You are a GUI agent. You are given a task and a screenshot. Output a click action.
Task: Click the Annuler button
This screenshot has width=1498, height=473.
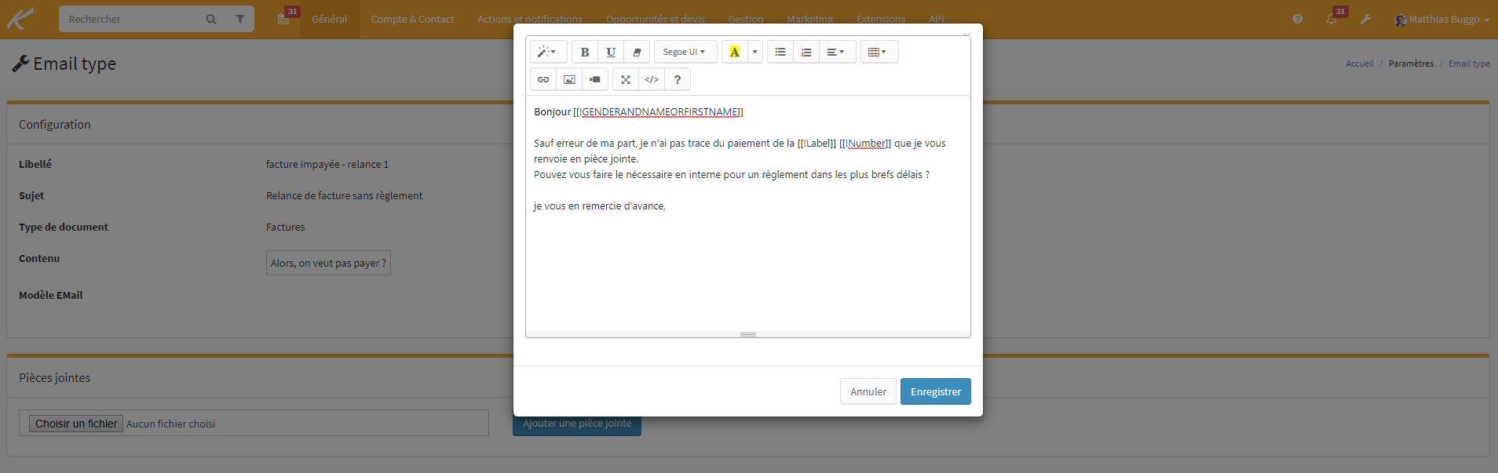click(x=868, y=391)
